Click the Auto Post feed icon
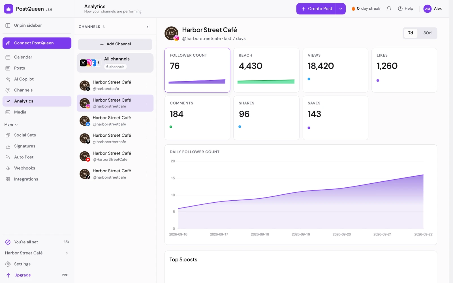This screenshot has width=453, height=283. (x=8, y=157)
